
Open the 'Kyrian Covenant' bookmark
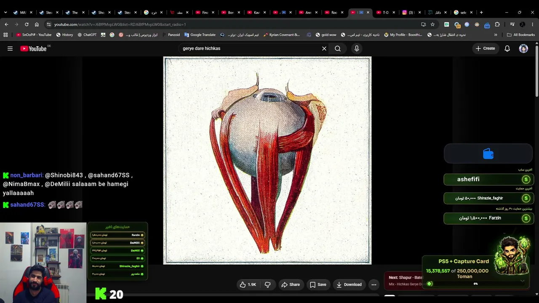(x=281, y=35)
